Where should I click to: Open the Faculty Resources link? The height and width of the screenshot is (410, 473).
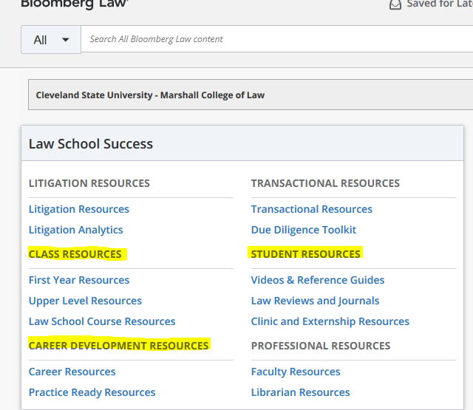click(296, 372)
